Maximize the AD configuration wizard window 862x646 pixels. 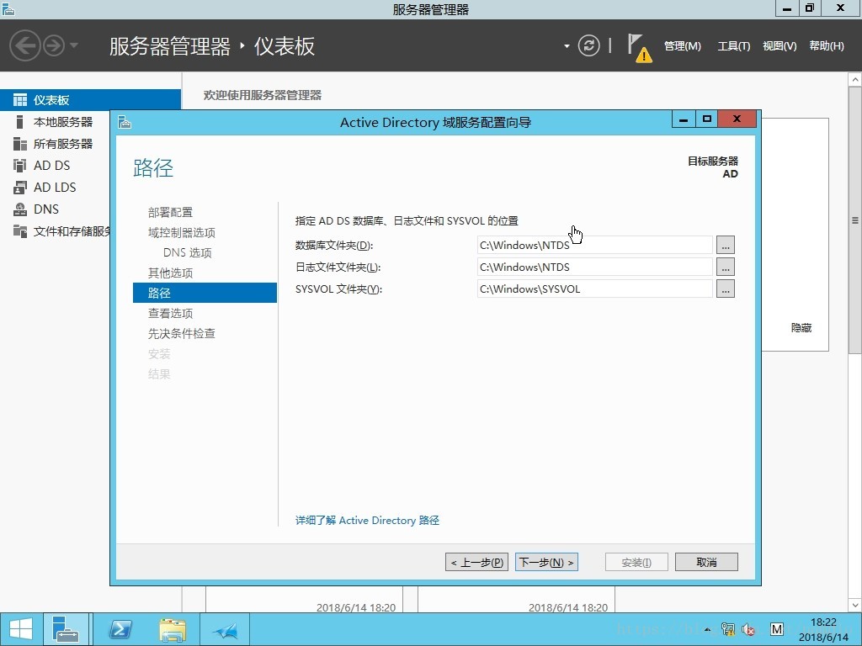coord(707,119)
